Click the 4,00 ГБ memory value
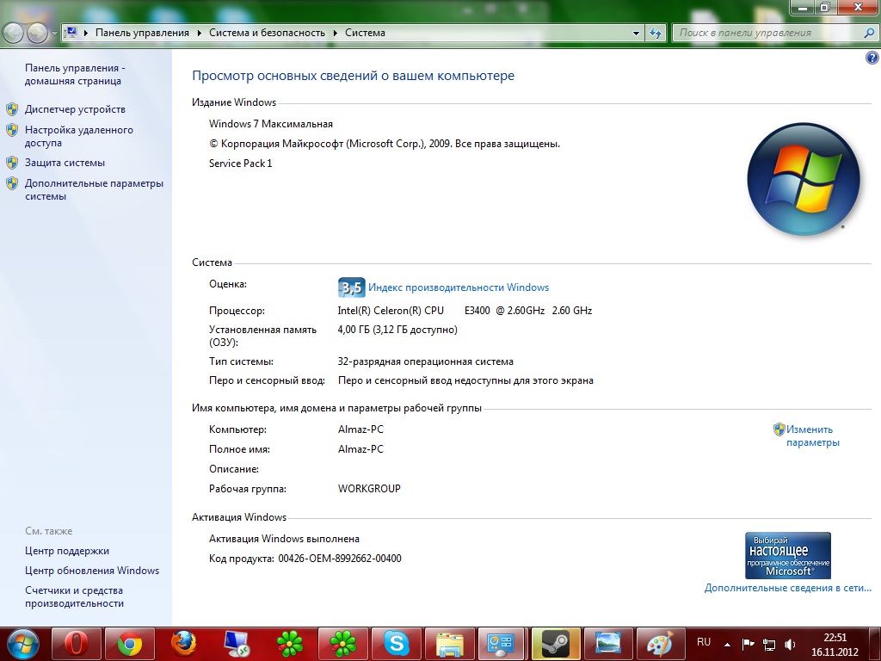 (397, 330)
